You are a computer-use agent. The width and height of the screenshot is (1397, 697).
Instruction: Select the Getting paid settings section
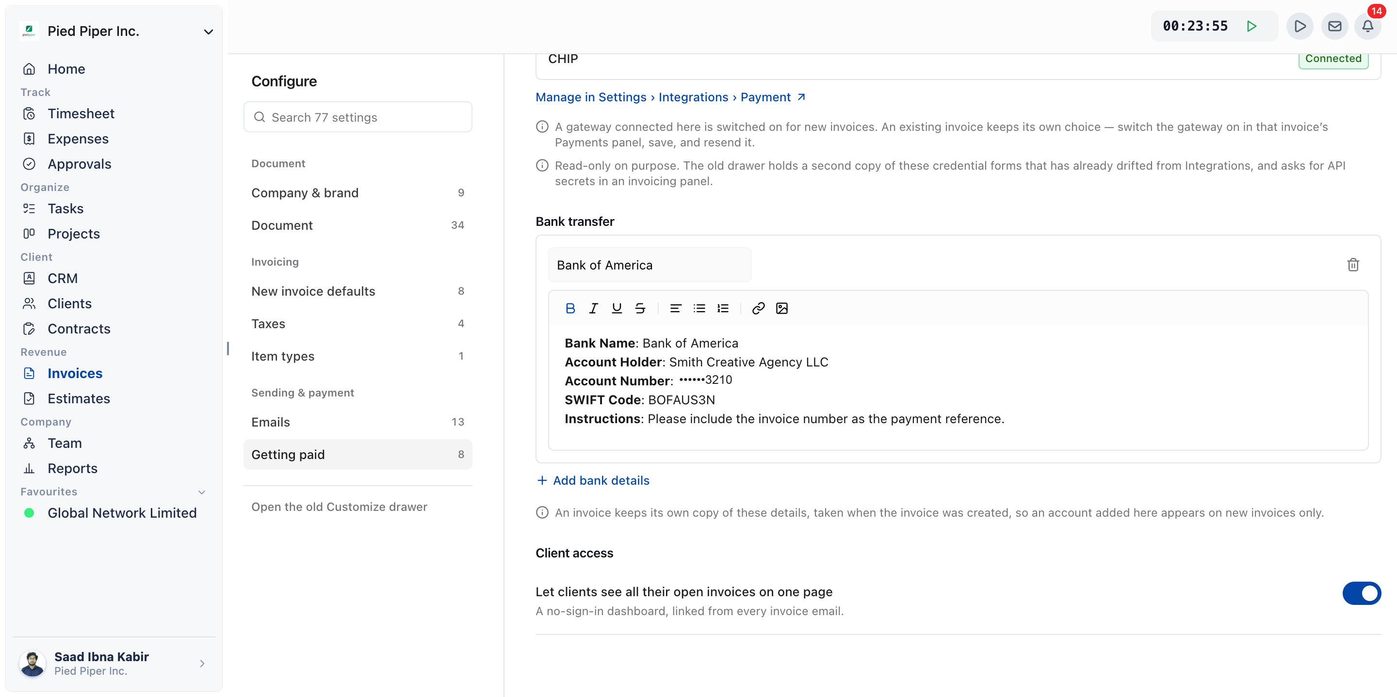coord(357,455)
